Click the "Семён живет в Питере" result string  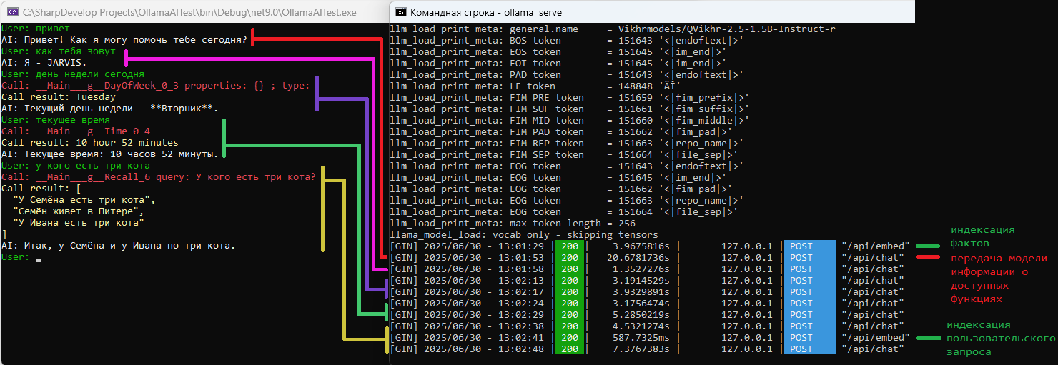click(79, 211)
